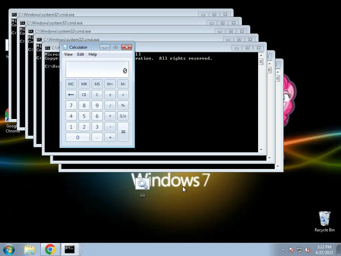Click the Calculator title bar icon
Screen dimensions: 341x256
tap(65, 47)
